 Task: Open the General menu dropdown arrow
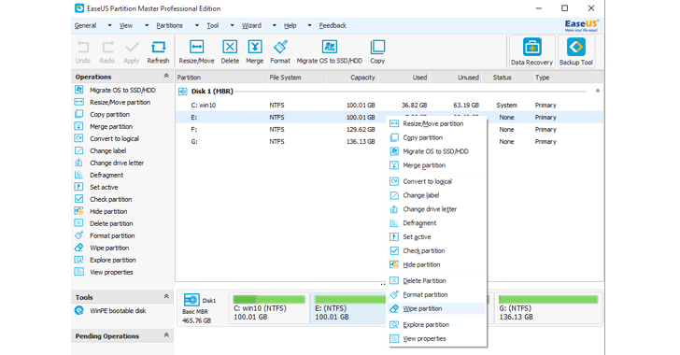pyautogui.click(x=109, y=25)
